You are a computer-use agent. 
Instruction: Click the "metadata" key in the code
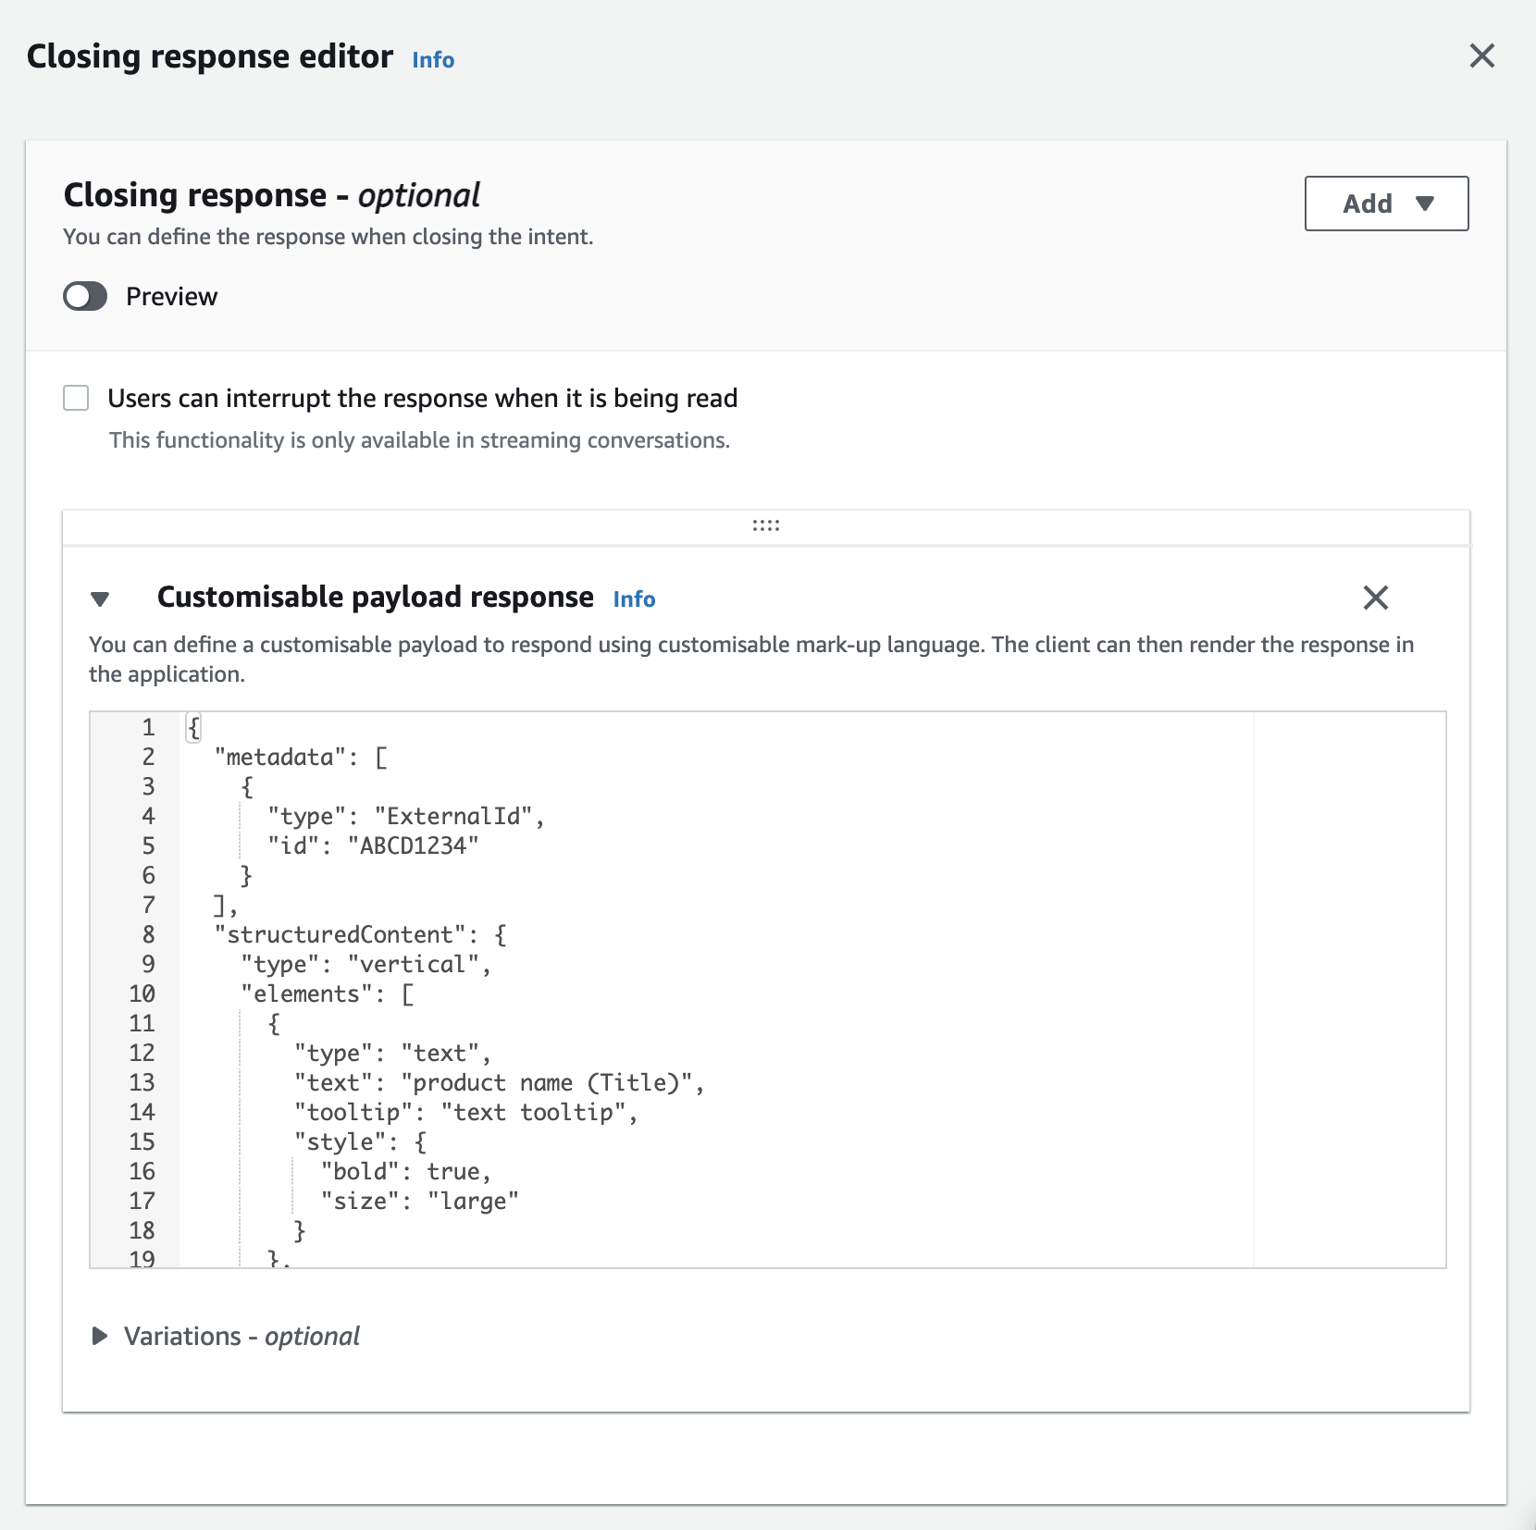click(280, 758)
